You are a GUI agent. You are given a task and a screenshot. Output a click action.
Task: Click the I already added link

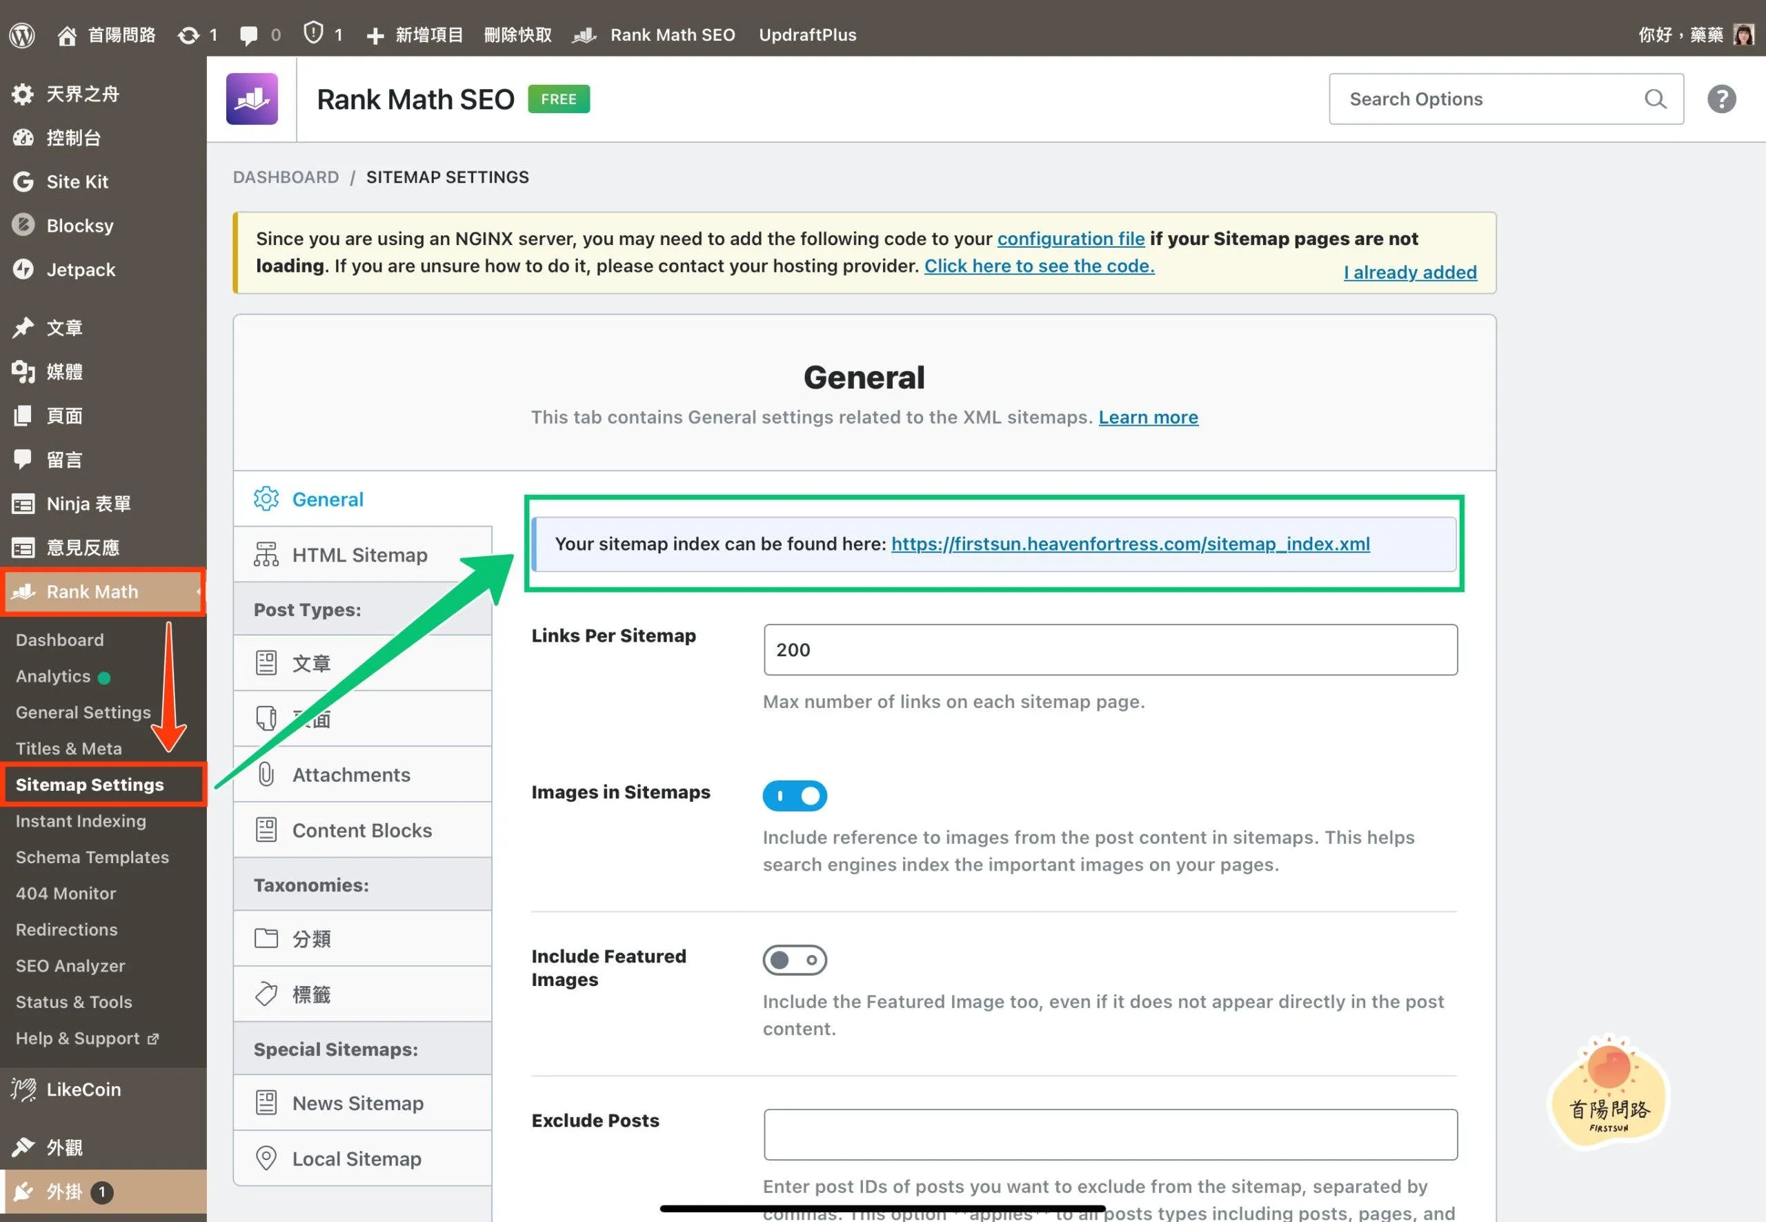click(x=1409, y=272)
